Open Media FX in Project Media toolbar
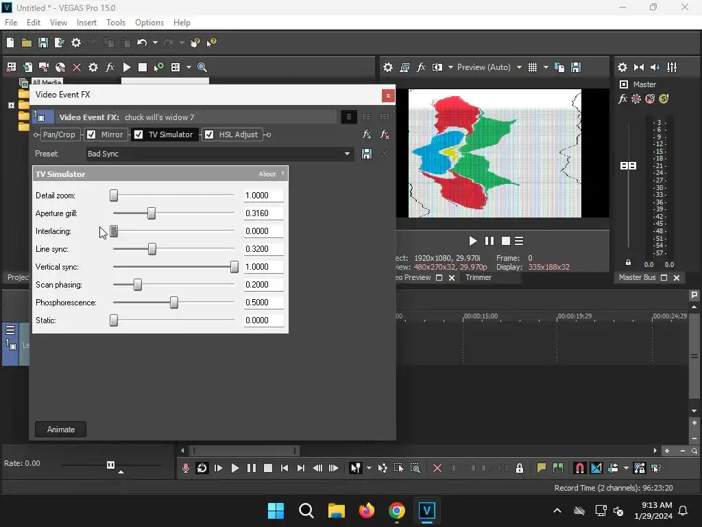Viewport: 702px width, 527px height. coord(110,67)
